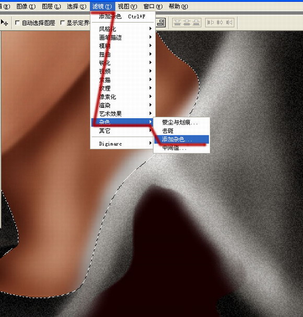Open the Digimarc submenu
Image resolution: width=303 pixels, height=317 pixels.
[x=123, y=144]
